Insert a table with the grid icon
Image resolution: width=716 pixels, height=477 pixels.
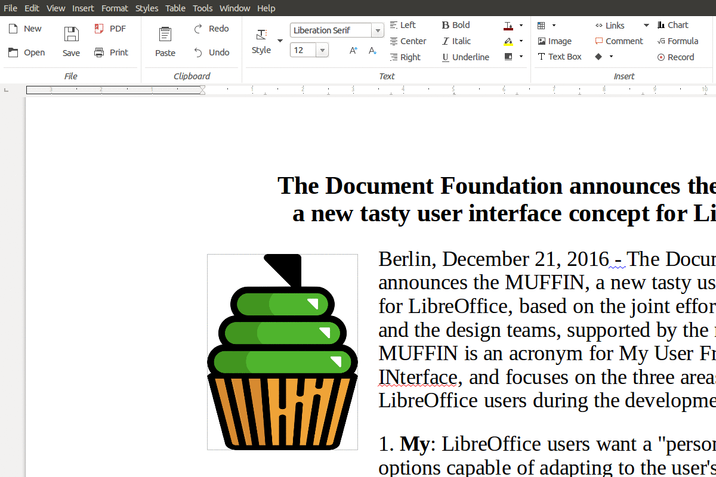(541, 26)
